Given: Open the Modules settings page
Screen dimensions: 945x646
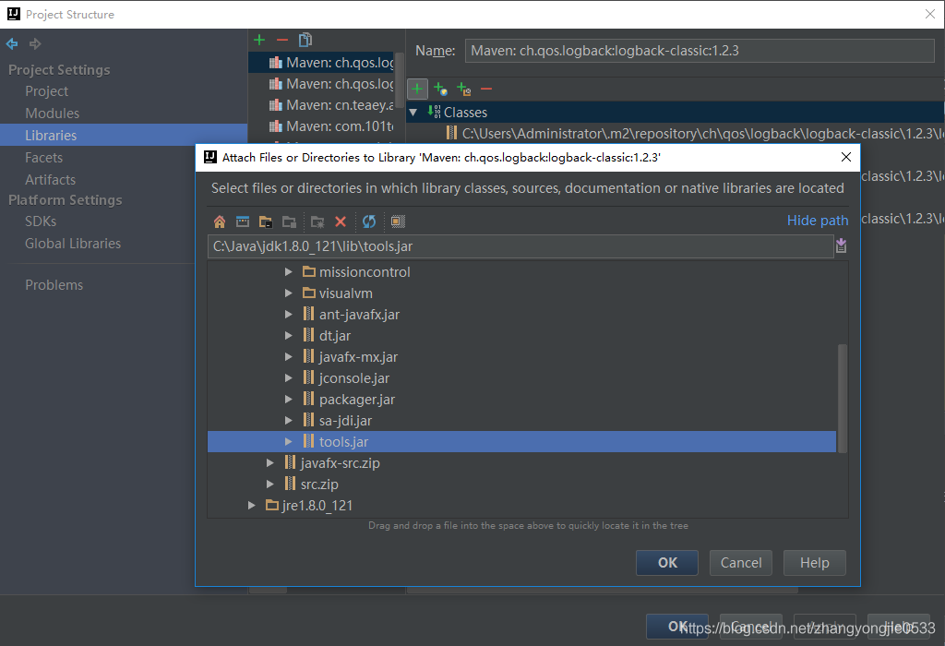Looking at the screenshot, I should tap(52, 114).
